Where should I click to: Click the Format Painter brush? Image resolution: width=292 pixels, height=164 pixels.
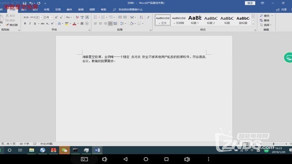tap(12, 25)
